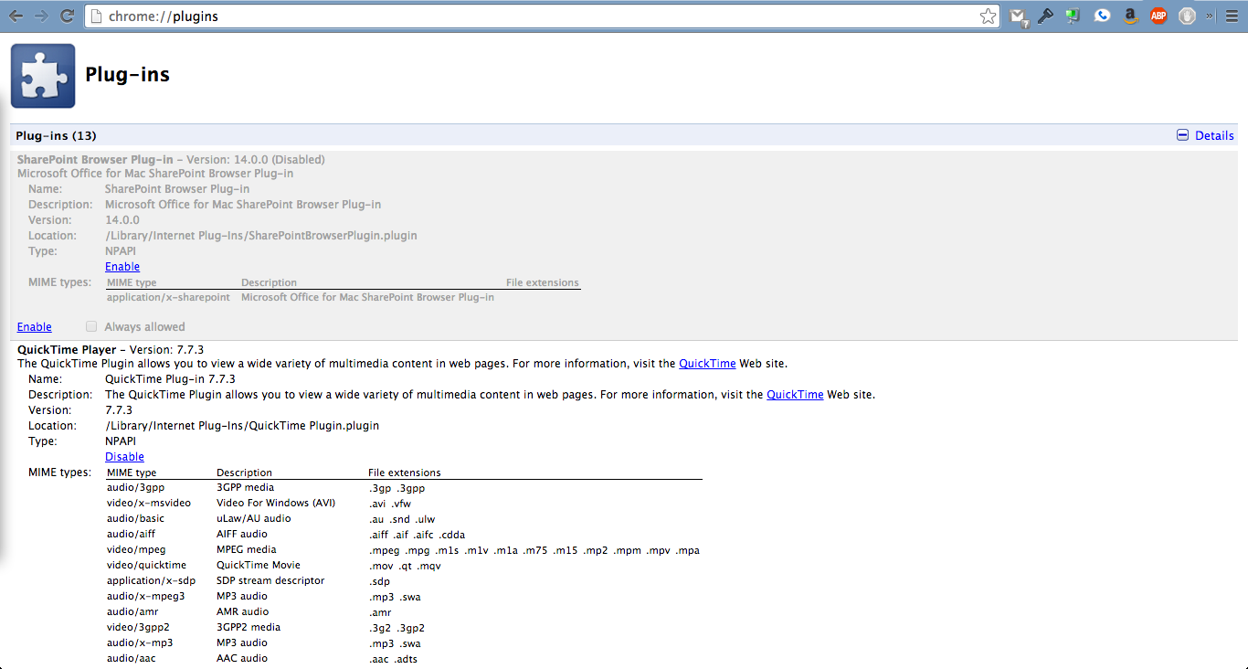Click the gray hand stop-sign extension
The height and width of the screenshot is (669, 1248).
point(1187,16)
